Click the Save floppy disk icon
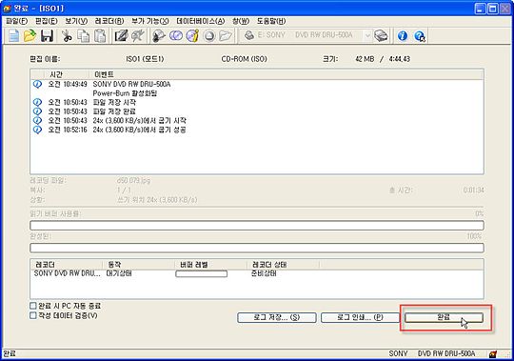Viewport: 514px width, 361px height. [47, 36]
